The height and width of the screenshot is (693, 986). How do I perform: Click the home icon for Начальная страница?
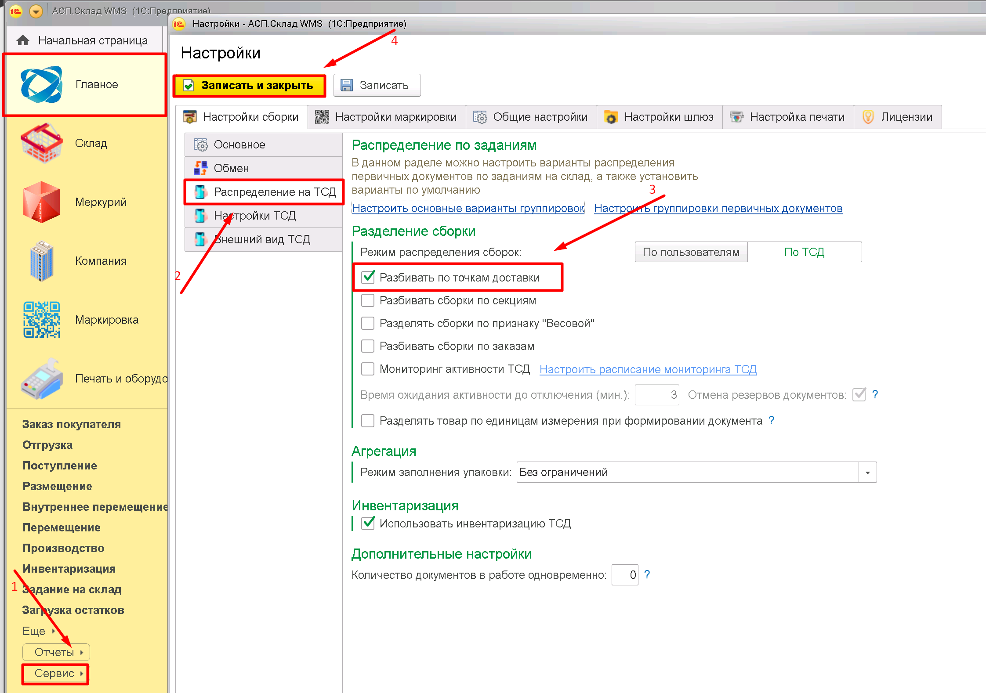(x=23, y=40)
